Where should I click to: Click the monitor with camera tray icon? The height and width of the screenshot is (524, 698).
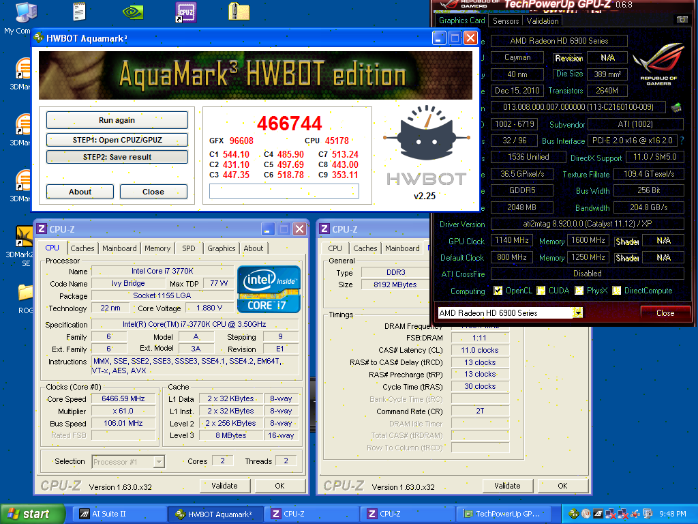click(x=648, y=514)
